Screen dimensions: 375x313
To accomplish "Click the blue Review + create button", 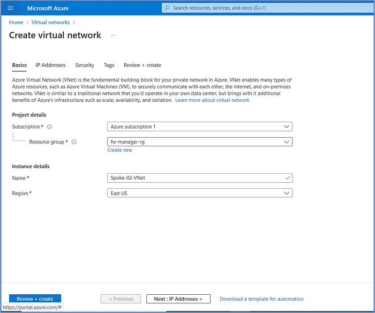I will (x=35, y=299).
